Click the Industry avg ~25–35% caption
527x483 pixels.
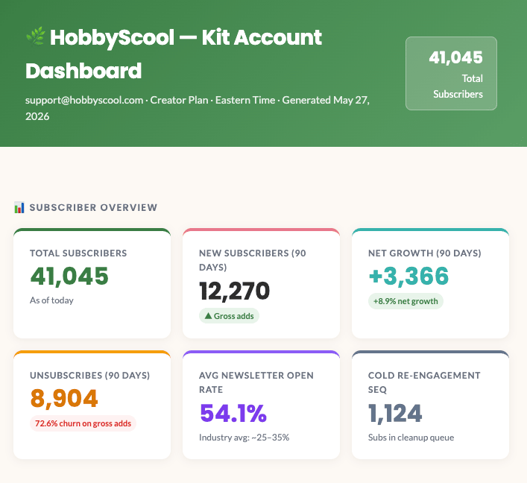click(x=244, y=438)
